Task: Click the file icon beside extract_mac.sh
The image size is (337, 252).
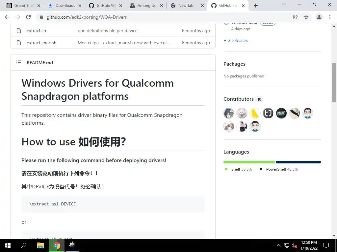Action: coord(19,43)
